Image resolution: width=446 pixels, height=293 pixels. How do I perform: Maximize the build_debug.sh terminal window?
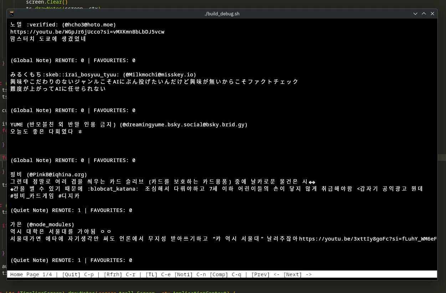(x=424, y=14)
